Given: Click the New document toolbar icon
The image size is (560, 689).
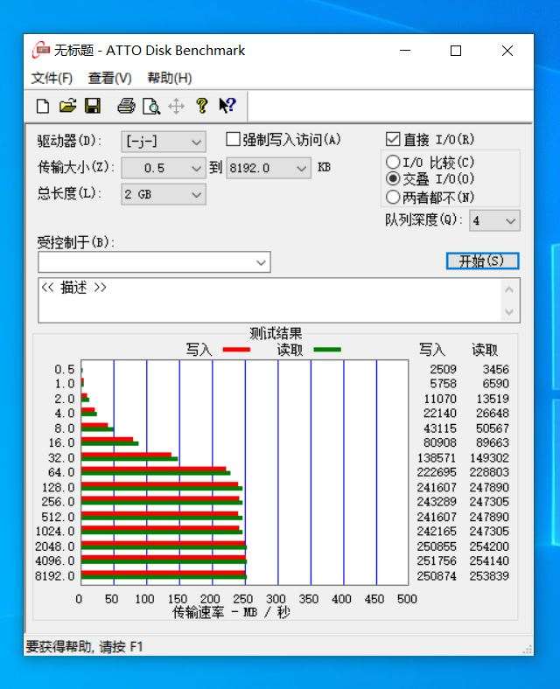Looking at the screenshot, I should pos(43,107).
